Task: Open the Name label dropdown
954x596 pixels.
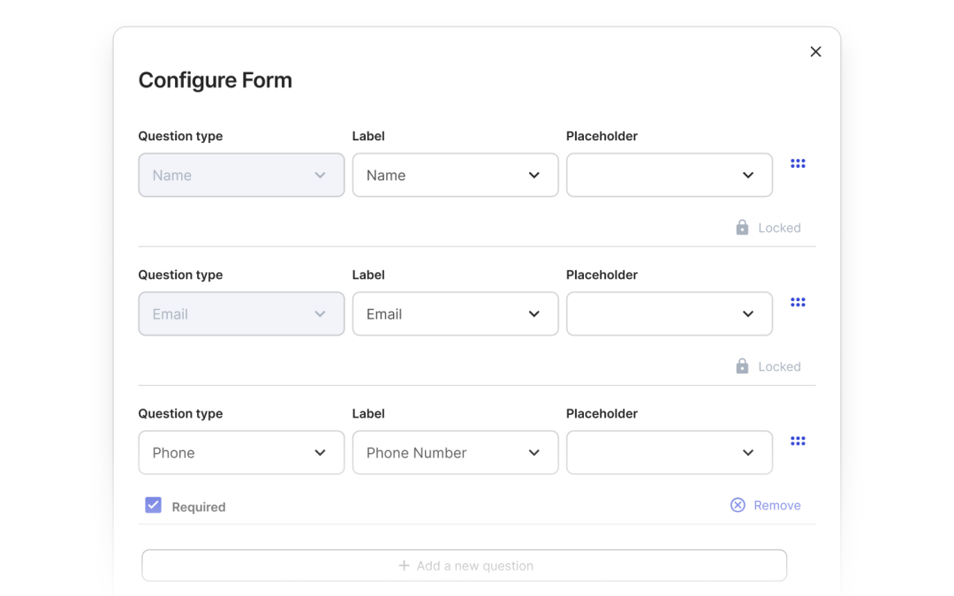Action: pyautogui.click(x=455, y=175)
